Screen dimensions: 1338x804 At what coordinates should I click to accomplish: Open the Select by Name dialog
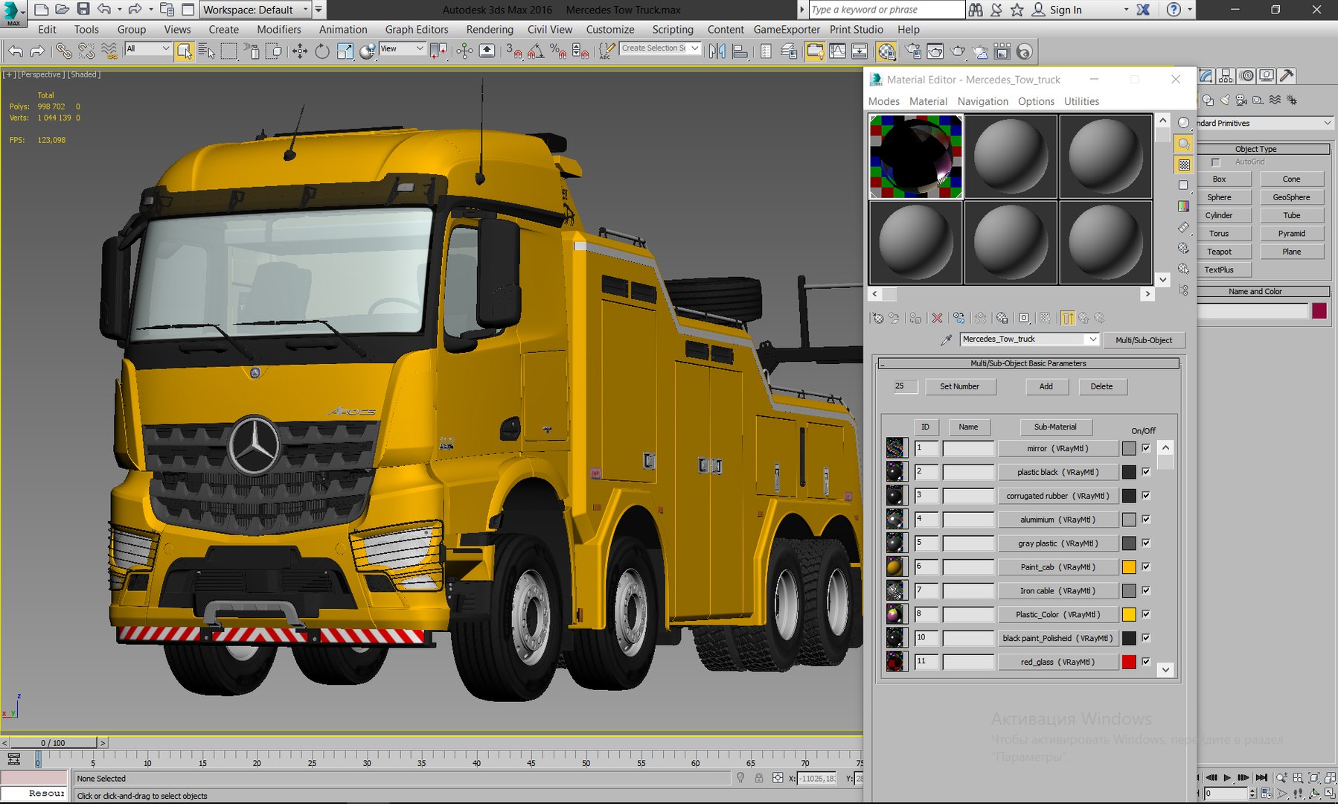click(206, 51)
